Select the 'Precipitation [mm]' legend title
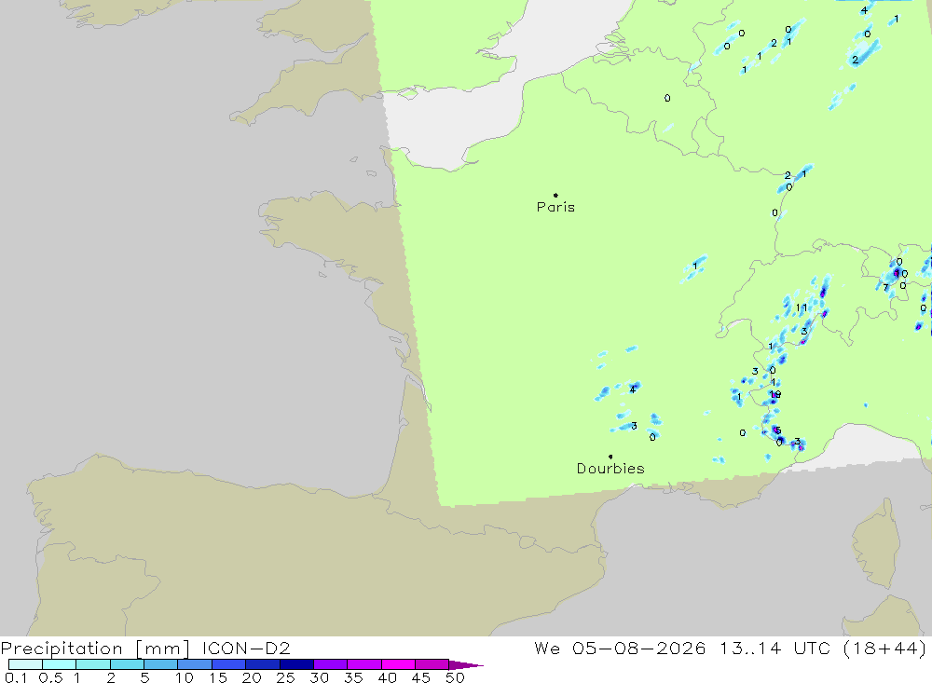 pos(95,649)
